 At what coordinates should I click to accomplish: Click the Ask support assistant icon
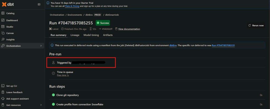pos(3,99)
